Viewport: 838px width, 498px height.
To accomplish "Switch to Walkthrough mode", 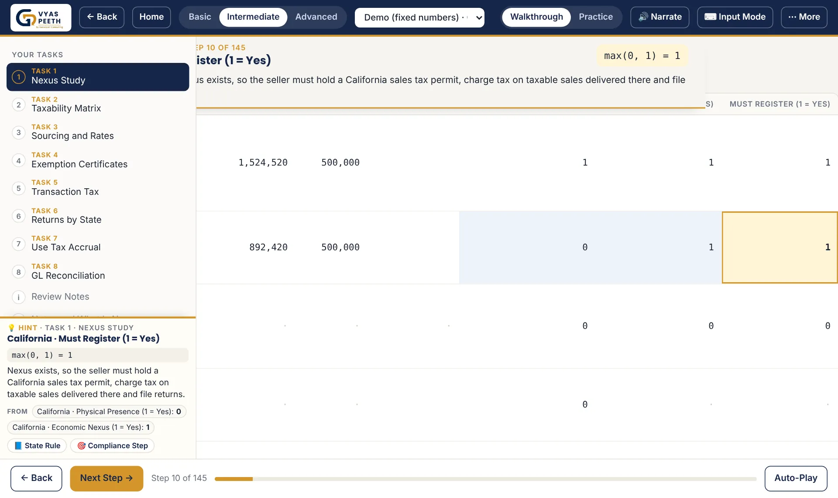I will (536, 17).
